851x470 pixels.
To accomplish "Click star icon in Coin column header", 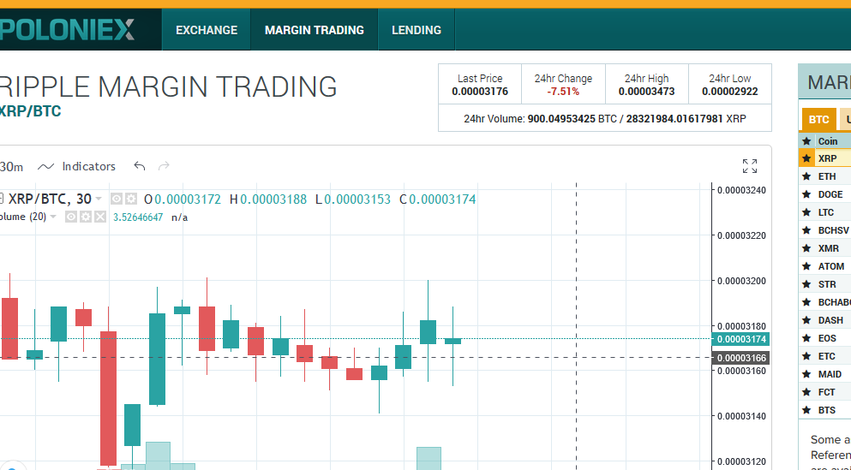I will point(806,141).
